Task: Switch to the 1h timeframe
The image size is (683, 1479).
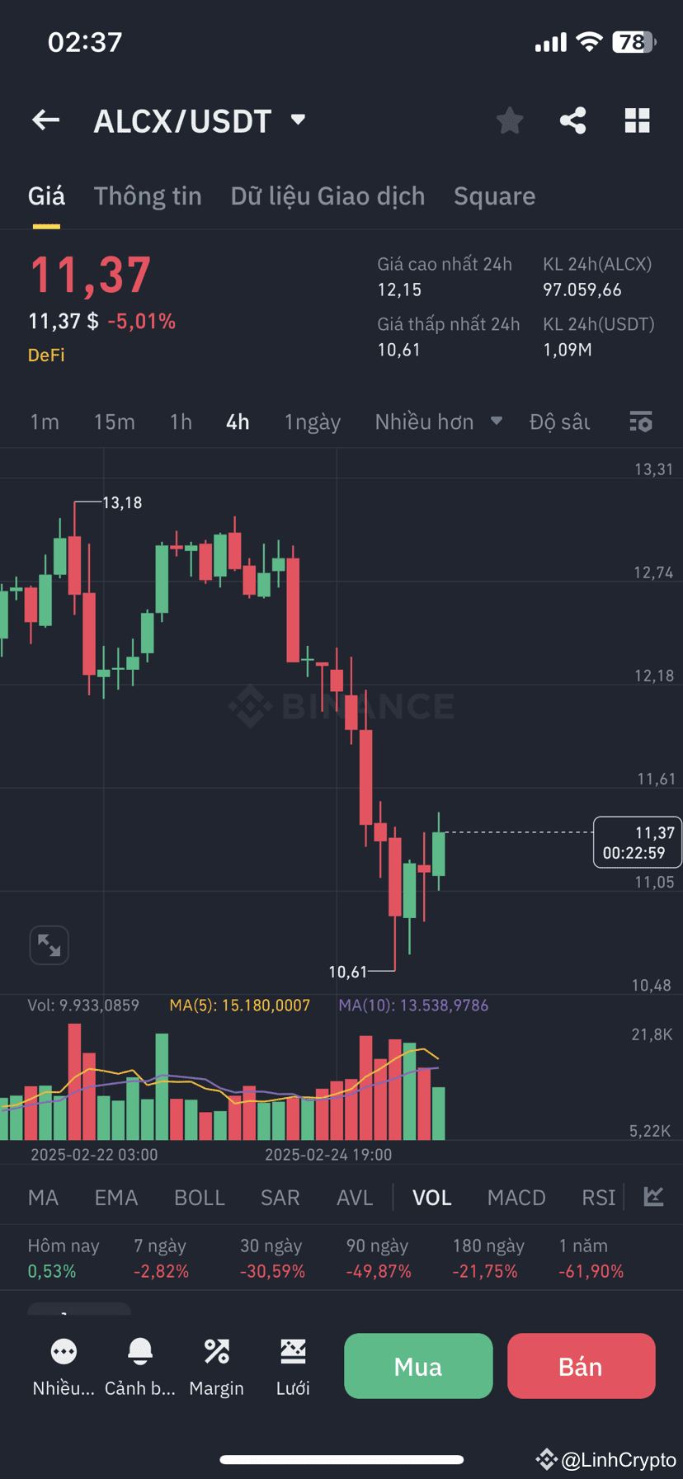Action: (x=181, y=422)
